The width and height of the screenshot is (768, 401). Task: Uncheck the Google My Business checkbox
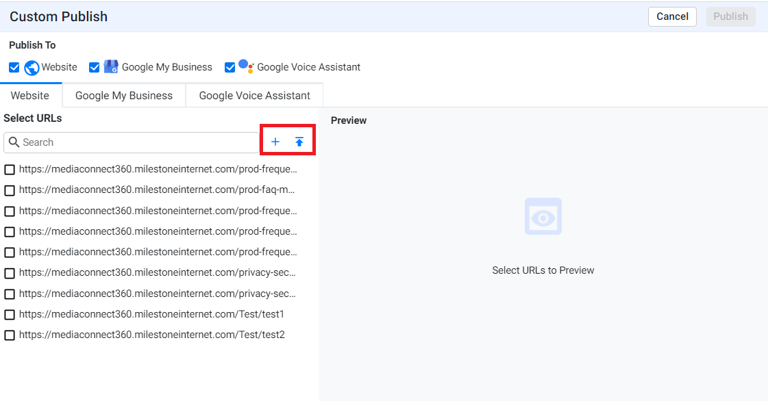click(x=94, y=66)
